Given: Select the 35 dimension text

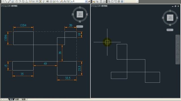Looking at the screenshot, I should (x=22, y=74).
